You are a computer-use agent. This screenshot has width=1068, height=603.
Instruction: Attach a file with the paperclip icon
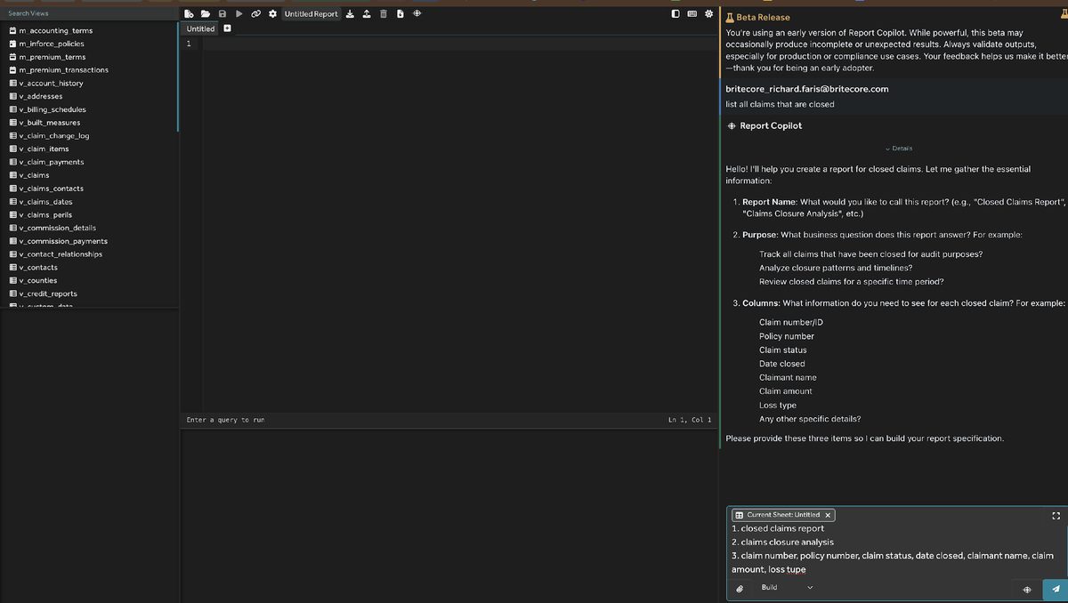tap(740, 589)
